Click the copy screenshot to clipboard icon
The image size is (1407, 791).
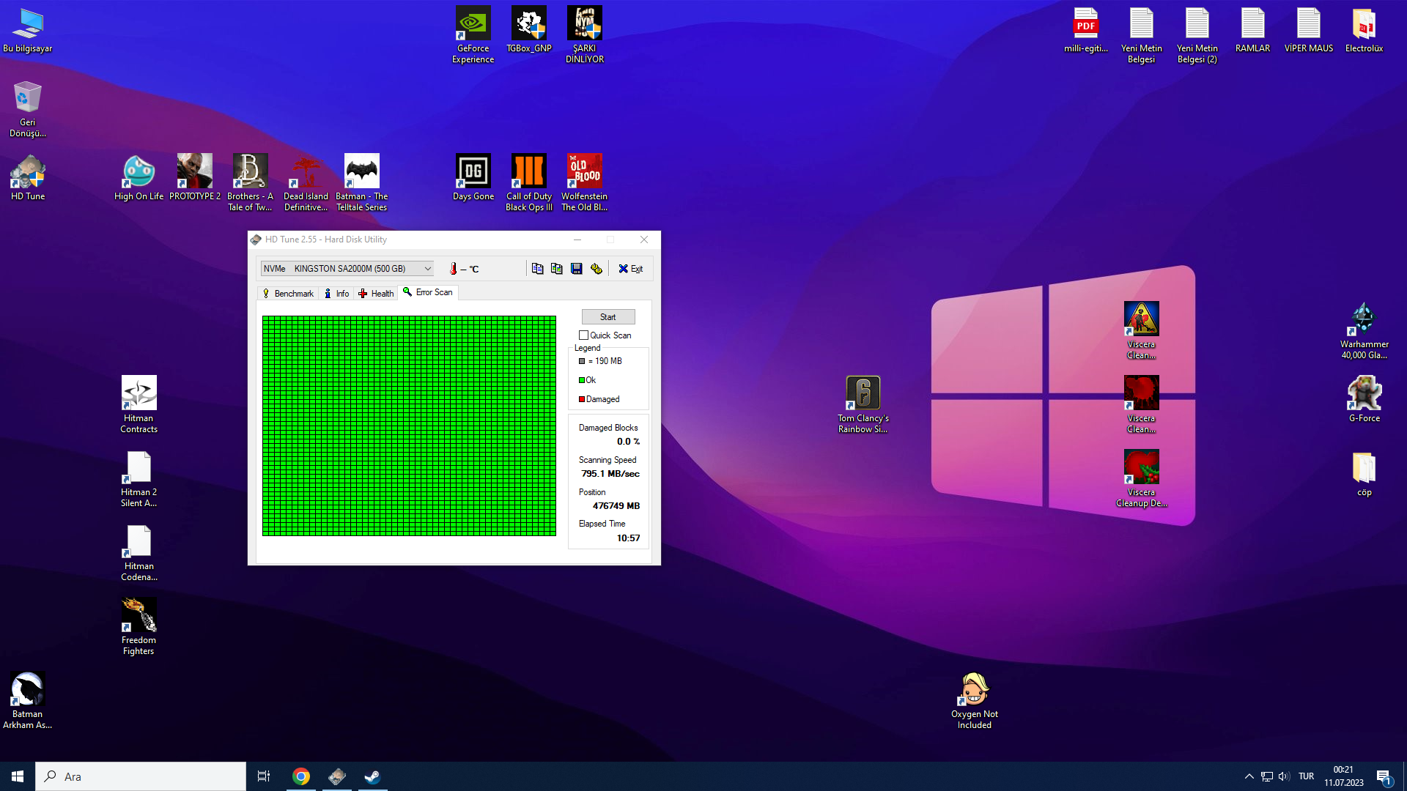click(x=557, y=269)
